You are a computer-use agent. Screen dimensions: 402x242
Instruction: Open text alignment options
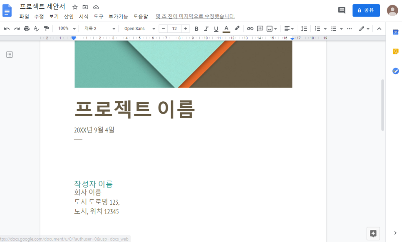click(289, 29)
